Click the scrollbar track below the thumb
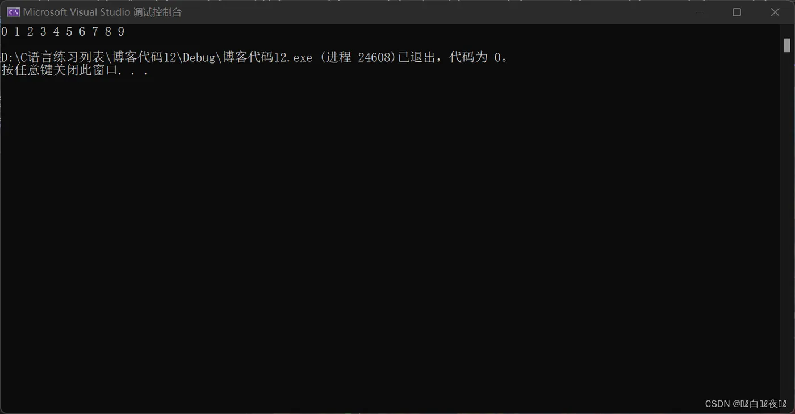The image size is (795, 414). 787,227
